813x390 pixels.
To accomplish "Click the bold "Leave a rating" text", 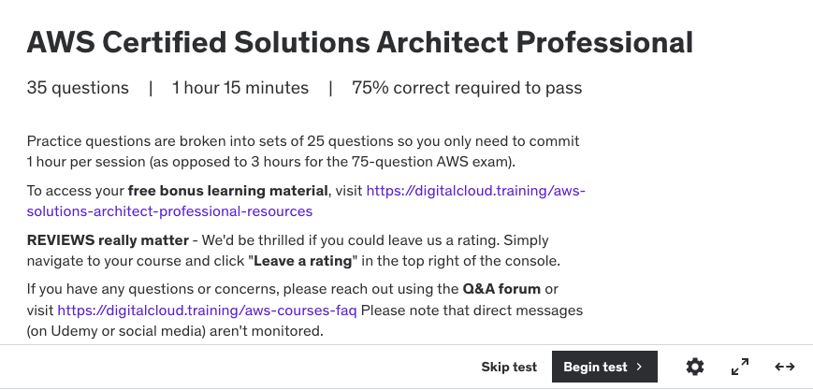I will 303,260.
